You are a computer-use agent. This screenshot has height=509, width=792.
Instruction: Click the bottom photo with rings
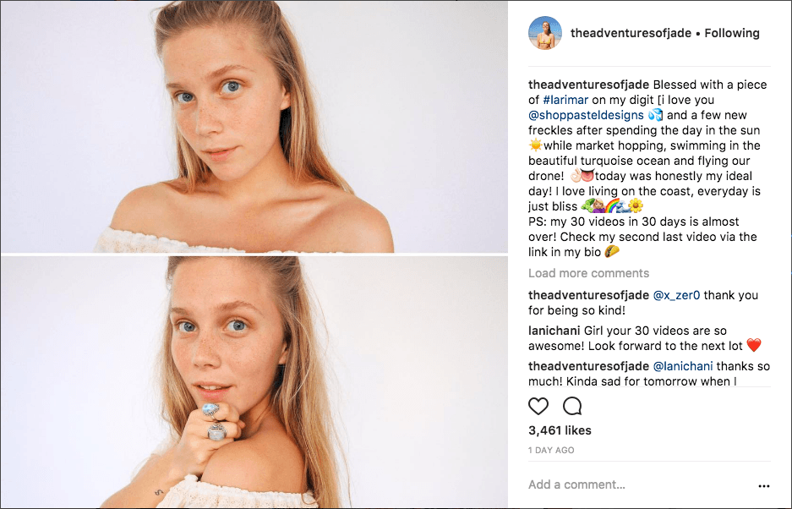coord(254,382)
